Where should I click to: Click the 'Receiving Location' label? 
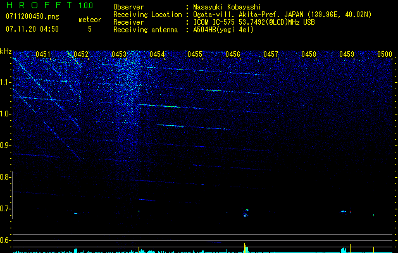pos(147,15)
